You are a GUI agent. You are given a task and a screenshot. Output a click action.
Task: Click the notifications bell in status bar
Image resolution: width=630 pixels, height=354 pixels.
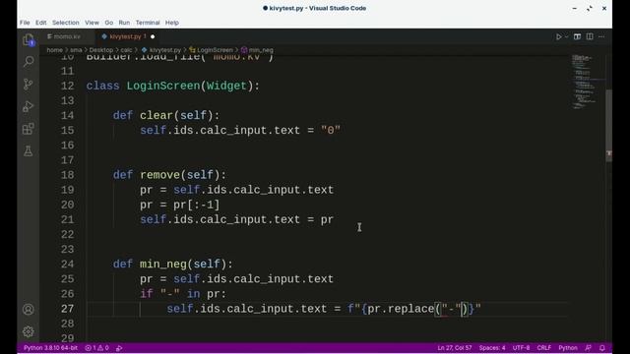coord(601,348)
